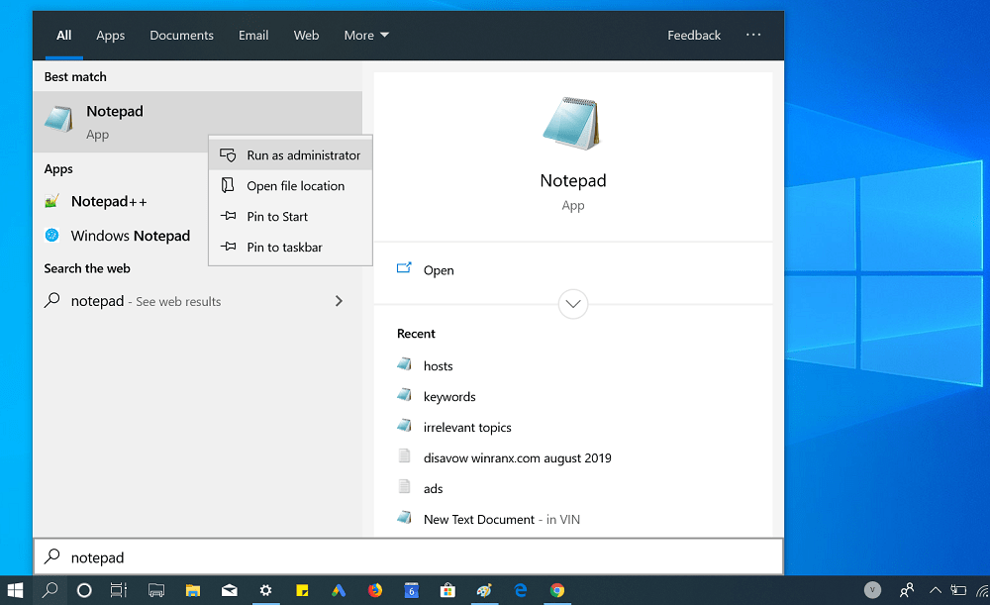Launch Google Chrome from the taskbar
Screen dimensions: 990x605
coord(557,590)
